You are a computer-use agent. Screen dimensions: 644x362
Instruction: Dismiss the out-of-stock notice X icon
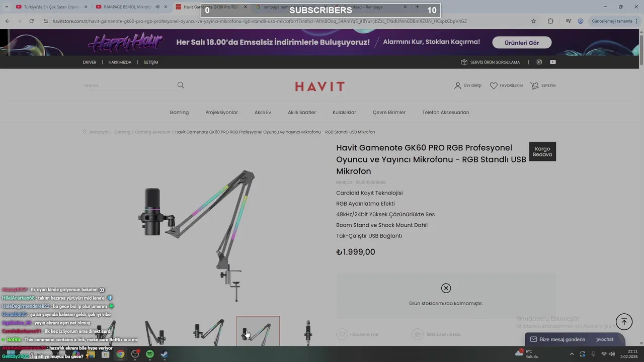(446, 288)
